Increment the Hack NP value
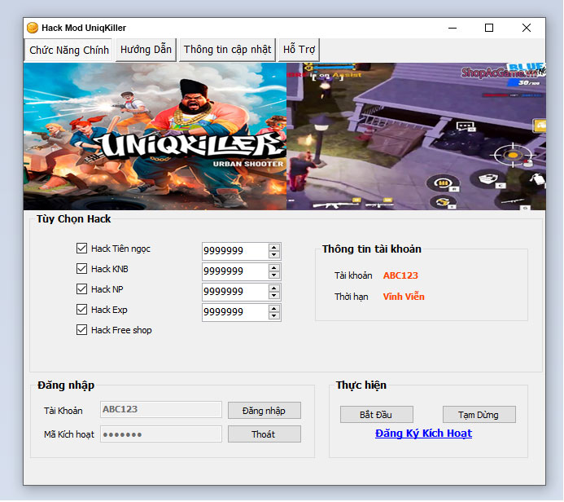 coord(274,288)
